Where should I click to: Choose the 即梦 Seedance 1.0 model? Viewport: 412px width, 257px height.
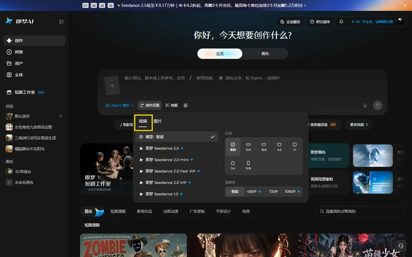tap(177, 194)
